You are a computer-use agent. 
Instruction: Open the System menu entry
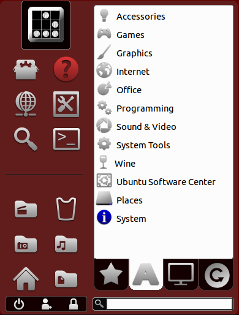tap(164, 219)
